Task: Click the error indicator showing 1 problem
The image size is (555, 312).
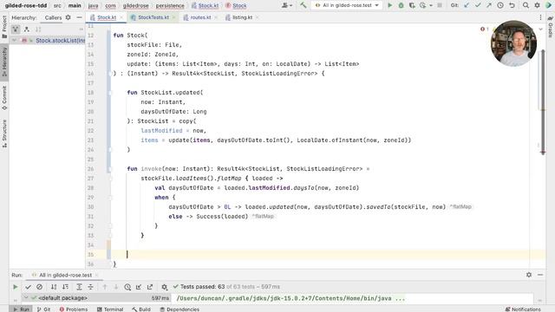Action: coord(485,29)
